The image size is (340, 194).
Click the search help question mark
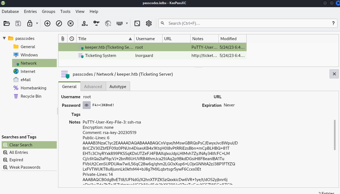pos(333,23)
